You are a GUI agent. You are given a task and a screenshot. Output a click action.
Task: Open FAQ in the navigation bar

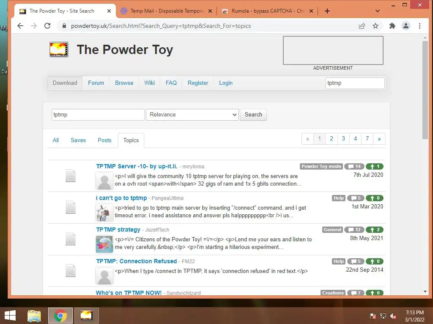tap(171, 83)
